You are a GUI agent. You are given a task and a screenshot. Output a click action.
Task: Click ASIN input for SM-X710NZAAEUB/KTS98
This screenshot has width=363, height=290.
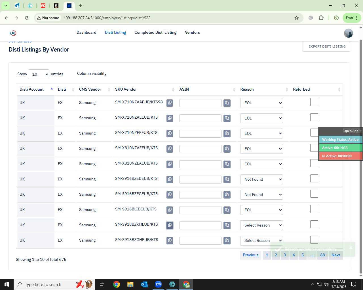point(201,103)
